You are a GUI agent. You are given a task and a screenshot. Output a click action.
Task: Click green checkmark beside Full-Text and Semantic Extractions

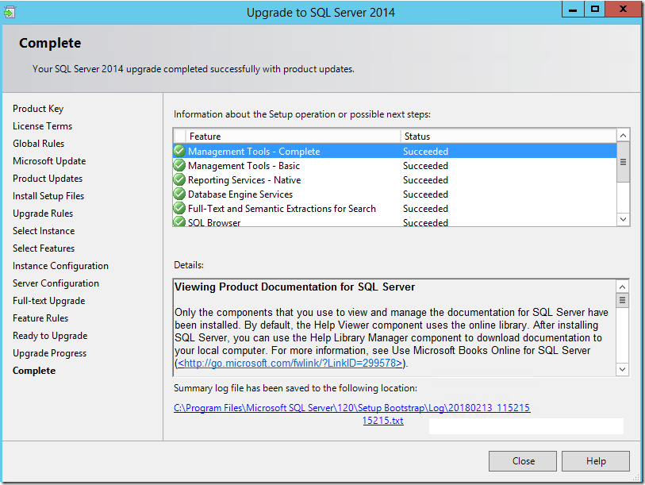click(179, 208)
